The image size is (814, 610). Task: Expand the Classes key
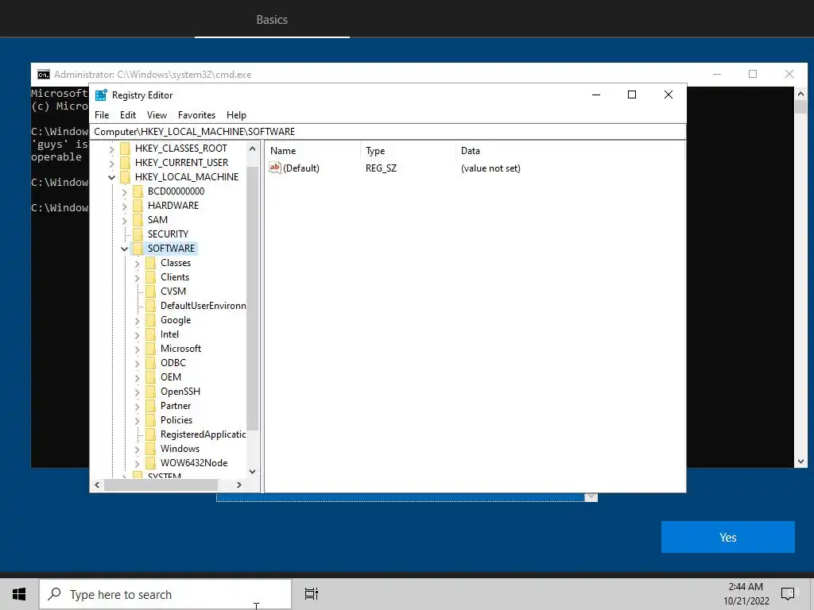[137, 264]
